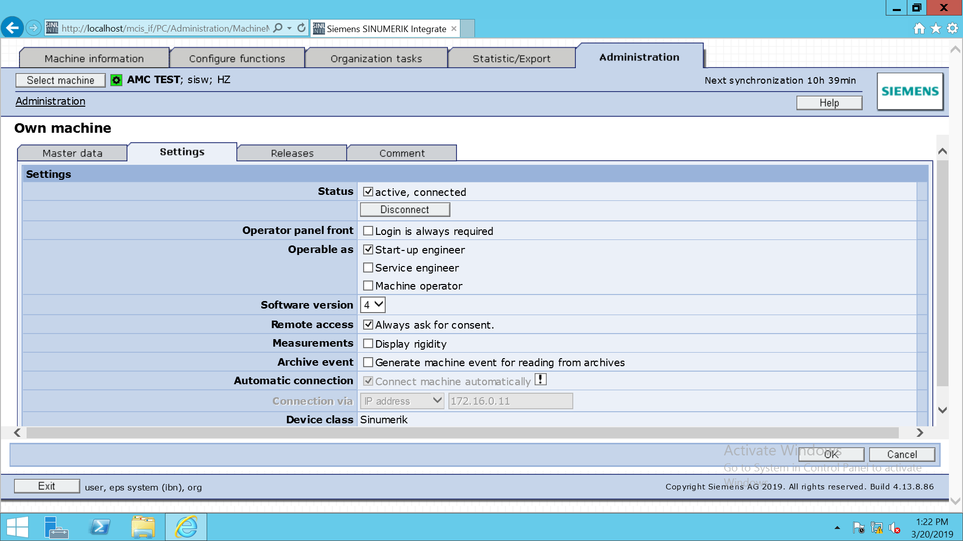The height and width of the screenshot is (541, 963).
Task: Follow the Administration breadcrumb link
Action: 50,101
